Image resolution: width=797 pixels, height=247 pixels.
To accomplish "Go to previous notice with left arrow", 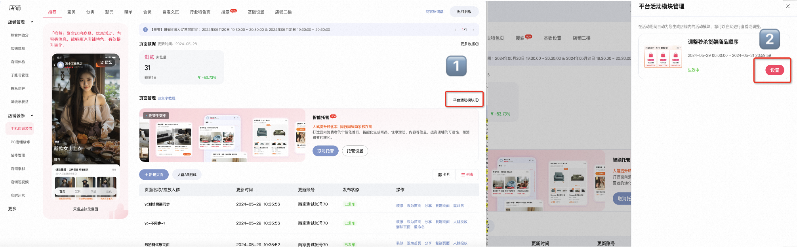I will [455, 30].
